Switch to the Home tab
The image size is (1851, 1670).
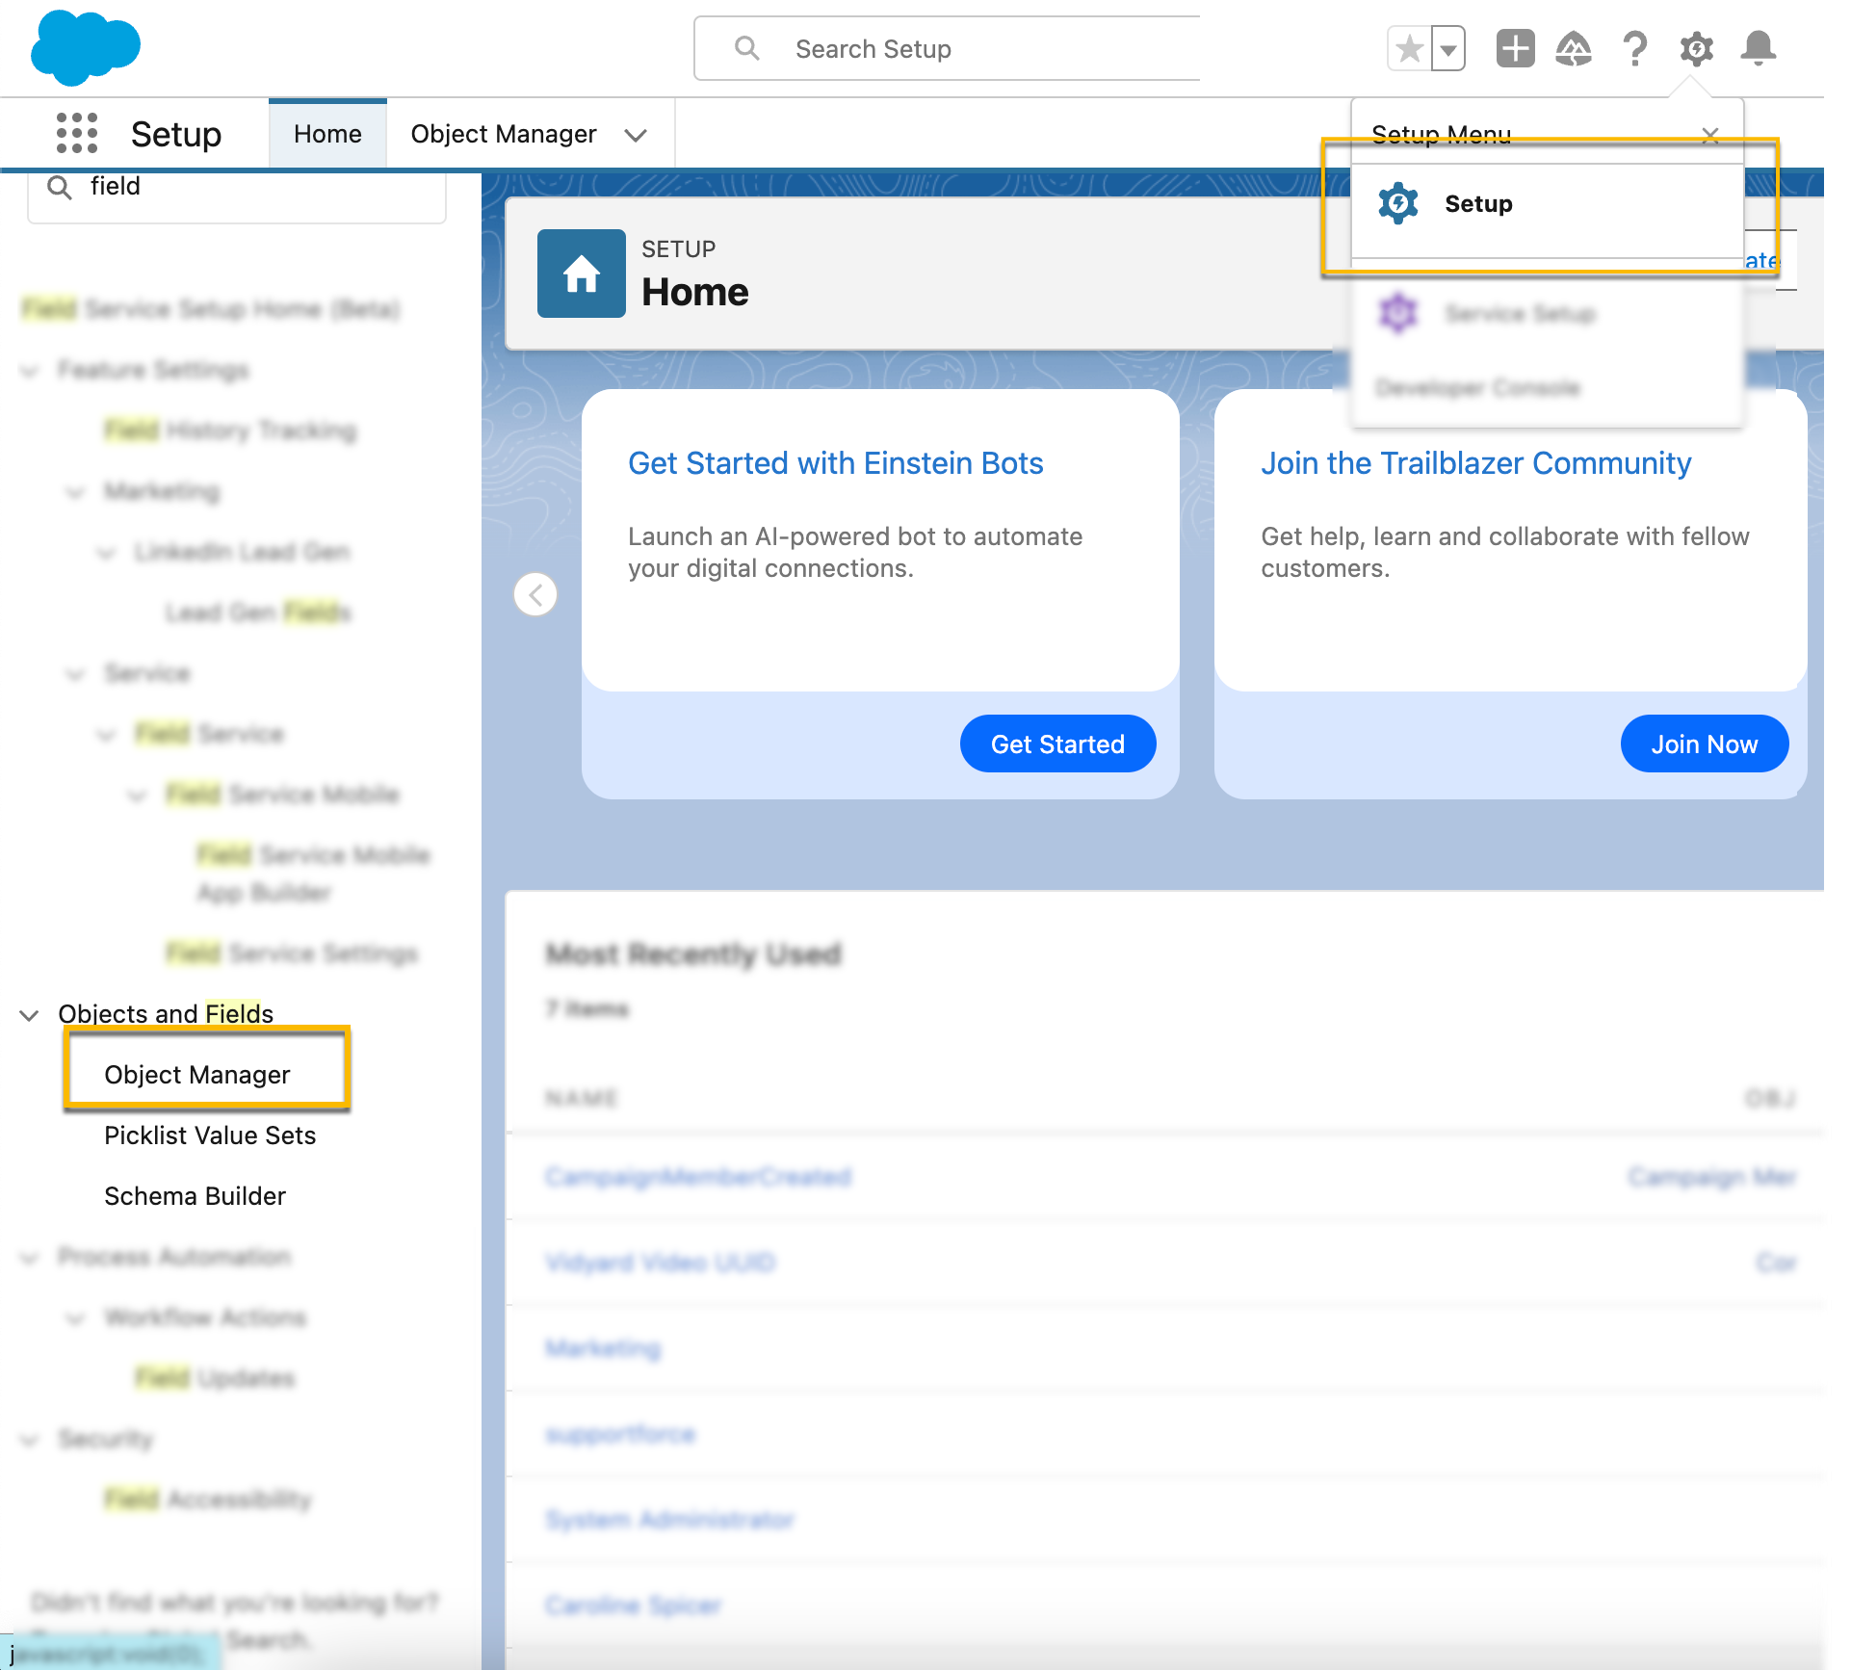(x=327, y=134)
